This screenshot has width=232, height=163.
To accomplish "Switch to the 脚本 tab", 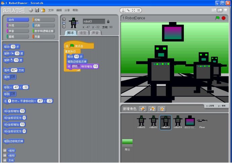I will pyautogui.click(x=71, y=33).
